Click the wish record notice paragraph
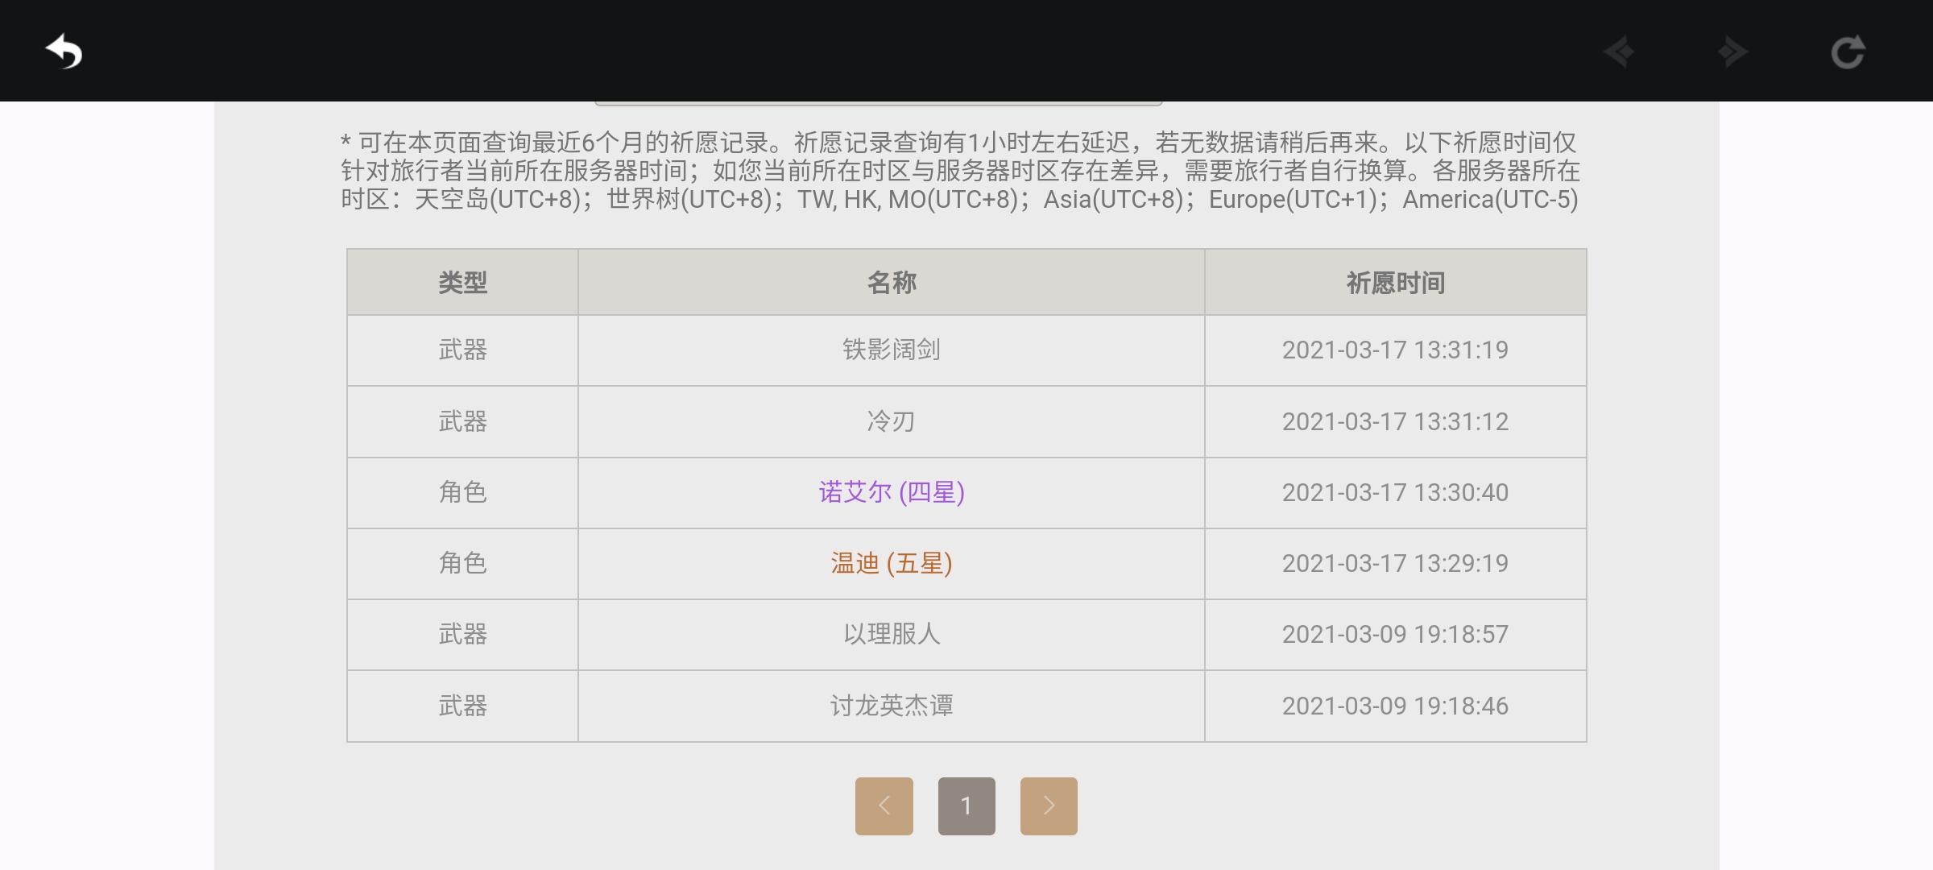Viewport: 1933px width, 870px height. (x=960, y=171)
